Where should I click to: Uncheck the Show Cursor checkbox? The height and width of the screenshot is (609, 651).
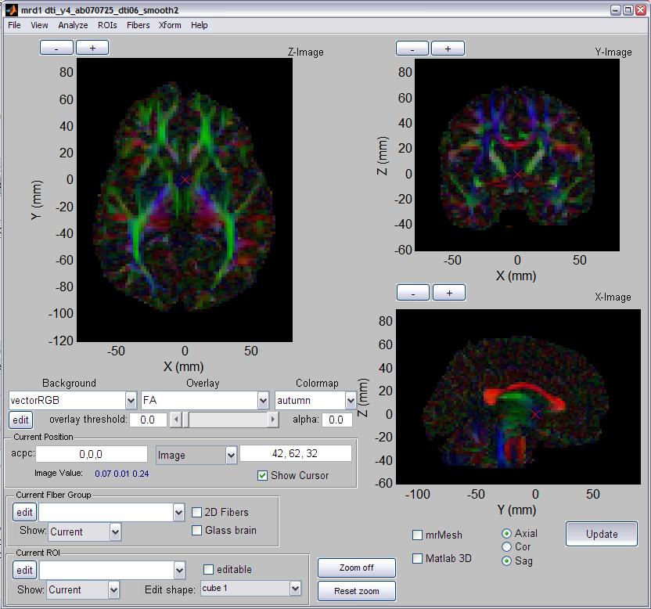[x=263, y=475]
